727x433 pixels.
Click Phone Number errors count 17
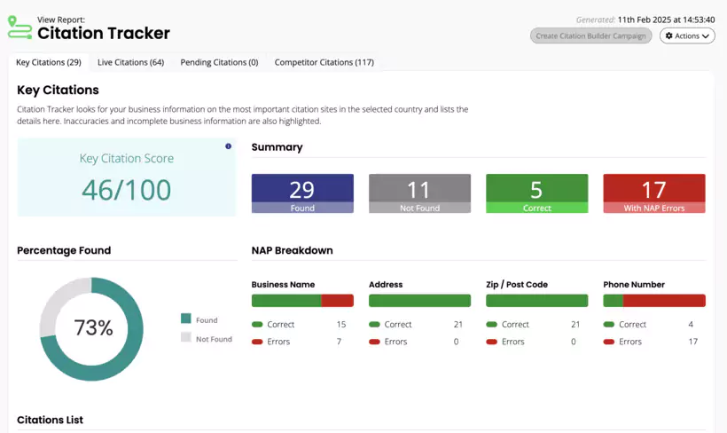point(692,342)
